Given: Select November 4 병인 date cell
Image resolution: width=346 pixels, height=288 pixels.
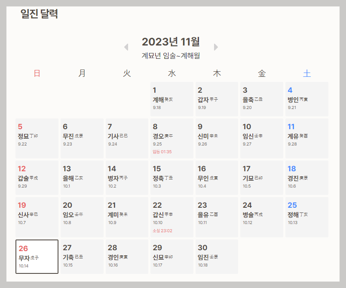Looking at the screenshot, I should [306, 99].
